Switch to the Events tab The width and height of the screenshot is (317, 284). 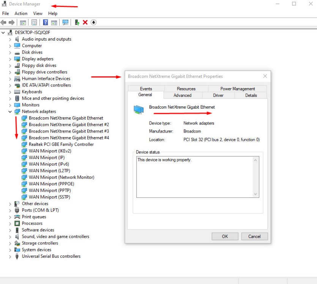point(146,89)
